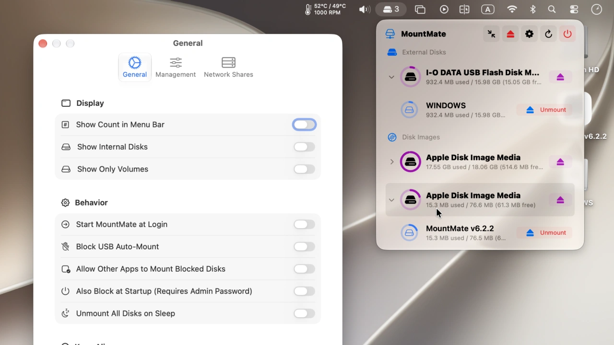
Task: Click the I-O DATA USB disk usage icon
Action: [410, 77]
